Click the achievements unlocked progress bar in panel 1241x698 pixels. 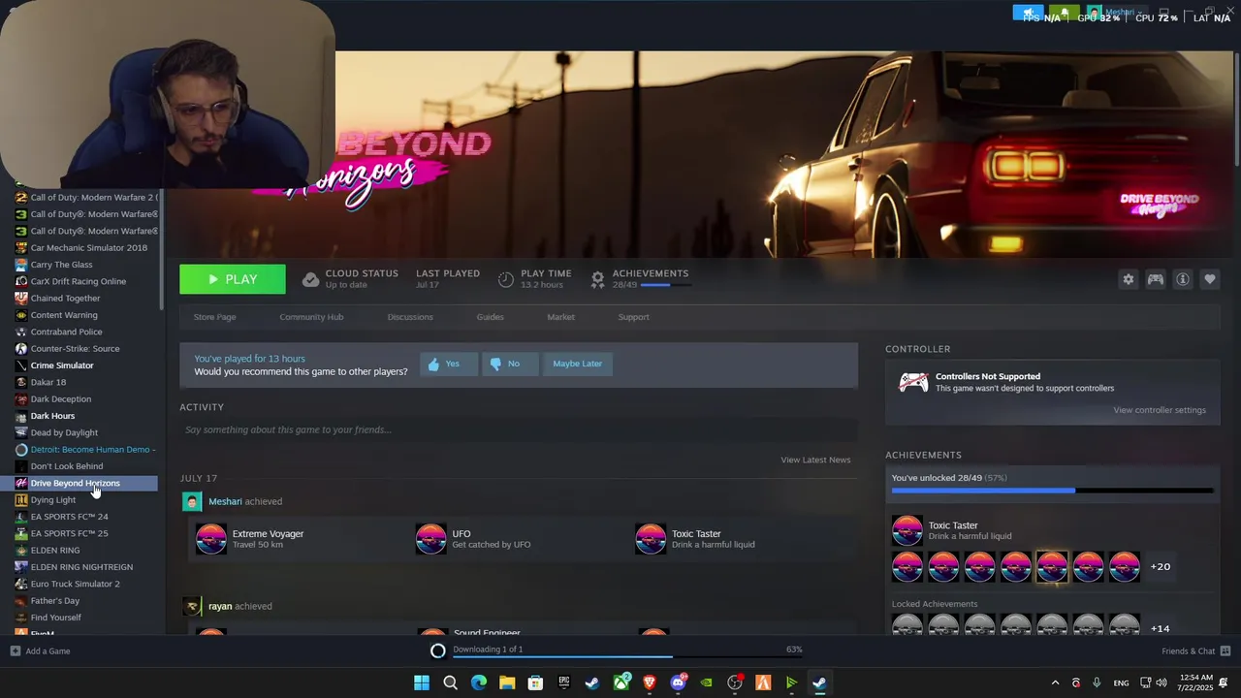click(1052, 491)
